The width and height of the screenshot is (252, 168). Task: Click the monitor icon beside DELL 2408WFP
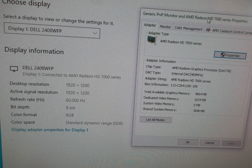(x=14, y=69)
